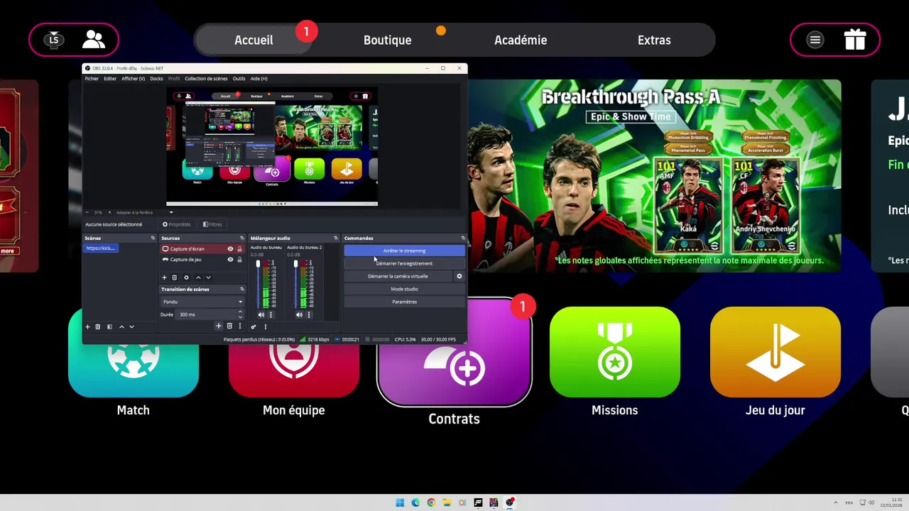Screen dimensions: 909x511
Task: Toggle lock on Capture d'écran source
Action: click(239, 249)
